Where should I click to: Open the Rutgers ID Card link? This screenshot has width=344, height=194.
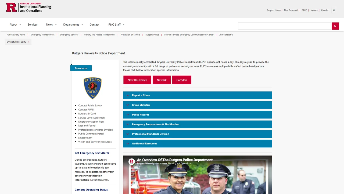tap(87, 114)
